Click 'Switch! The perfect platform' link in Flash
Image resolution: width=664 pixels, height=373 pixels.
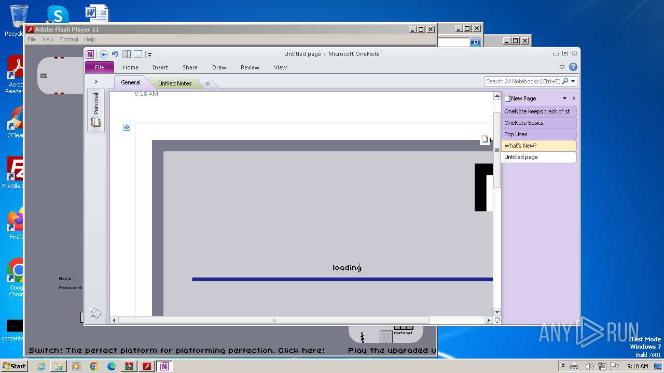177,350
